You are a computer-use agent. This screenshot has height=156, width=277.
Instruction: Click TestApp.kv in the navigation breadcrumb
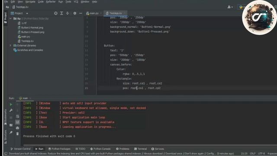click(20, 7)
